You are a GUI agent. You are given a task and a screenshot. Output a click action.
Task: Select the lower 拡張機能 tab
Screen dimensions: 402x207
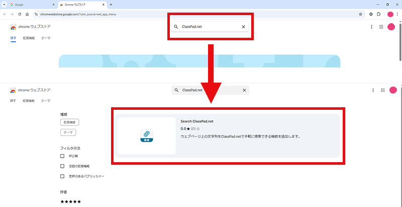[29, 101]
